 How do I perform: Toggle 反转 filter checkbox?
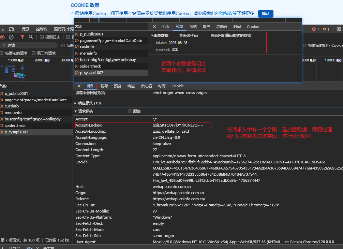(x=63, y=45)
